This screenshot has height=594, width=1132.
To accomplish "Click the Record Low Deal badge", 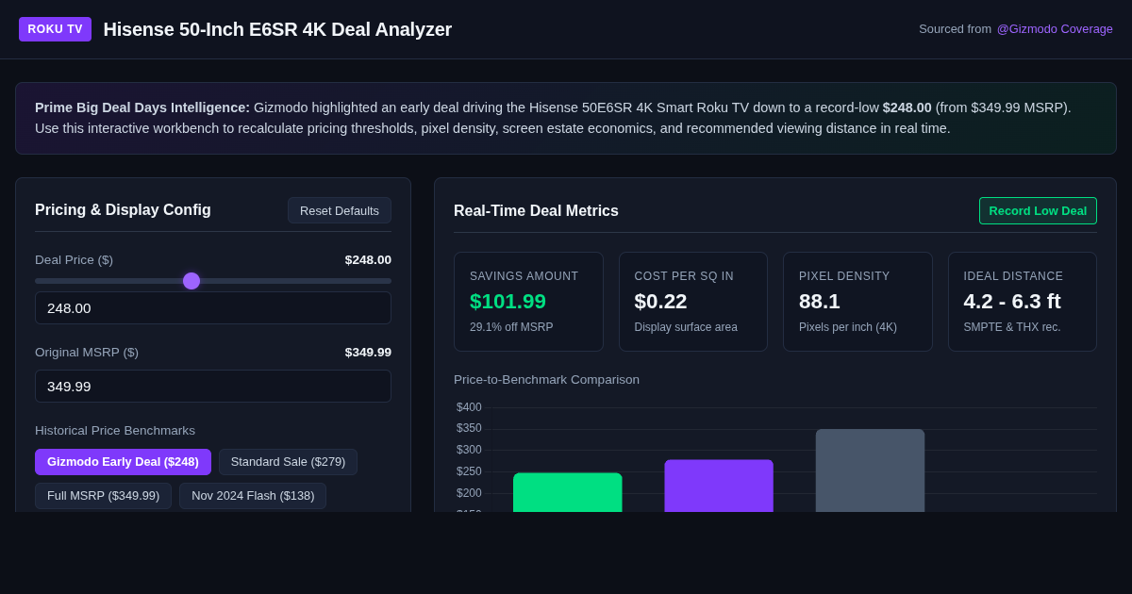I will coord(1038,210).
